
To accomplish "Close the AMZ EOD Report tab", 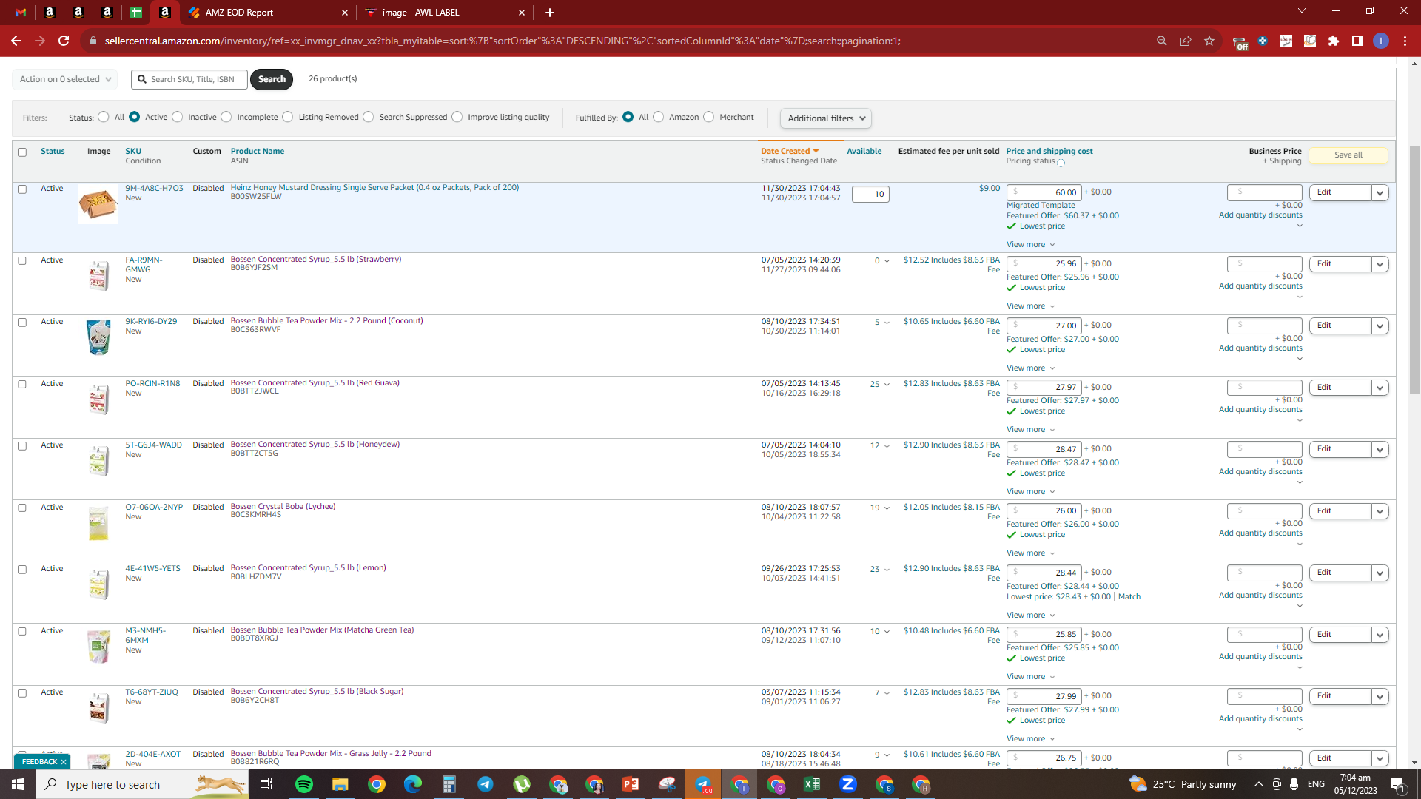I will coord(345,13).
